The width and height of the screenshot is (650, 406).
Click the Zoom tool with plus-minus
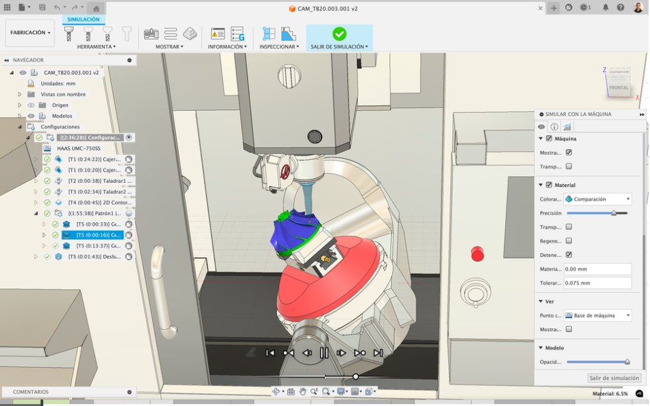tap(314, 391)
